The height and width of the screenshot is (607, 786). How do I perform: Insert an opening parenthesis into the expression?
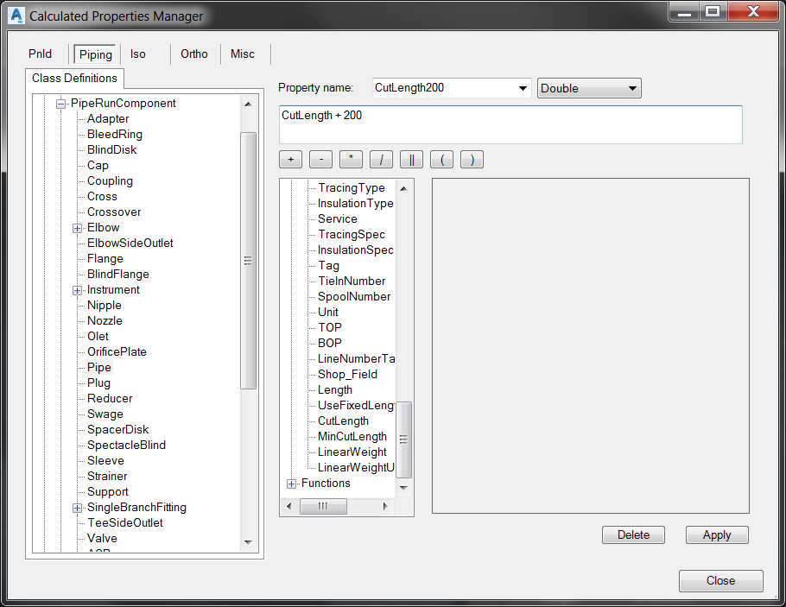click(x=441, y=159)
